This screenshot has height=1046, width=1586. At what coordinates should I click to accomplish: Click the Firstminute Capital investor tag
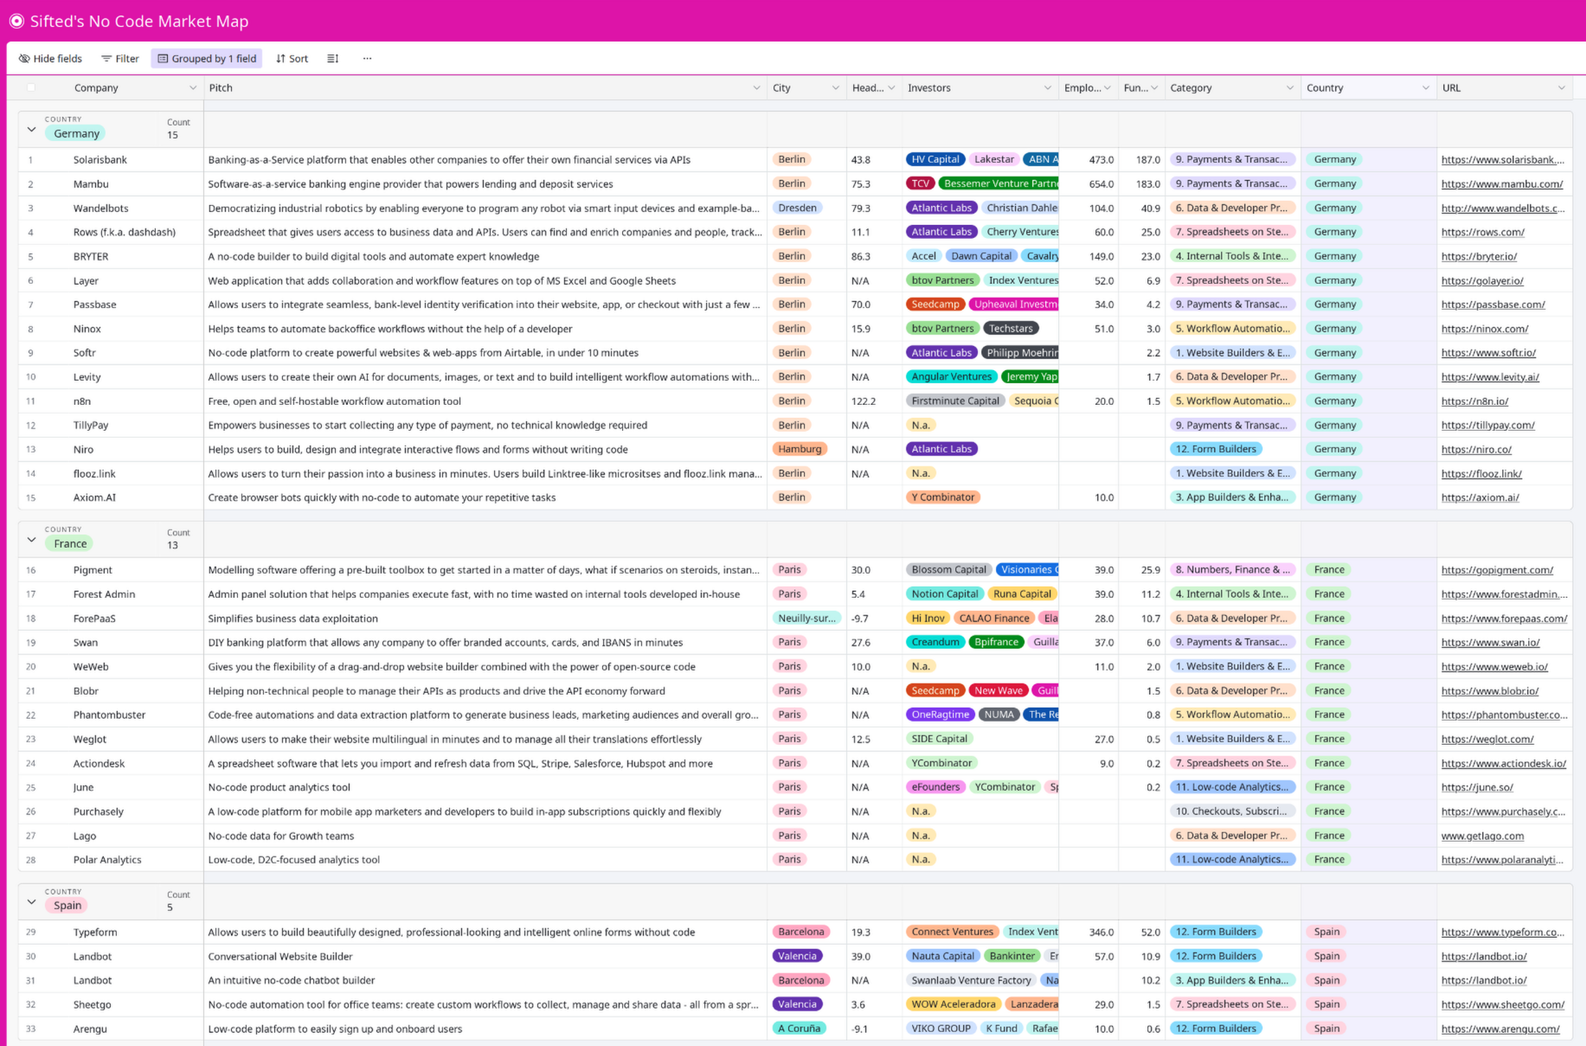coord(955,401)
